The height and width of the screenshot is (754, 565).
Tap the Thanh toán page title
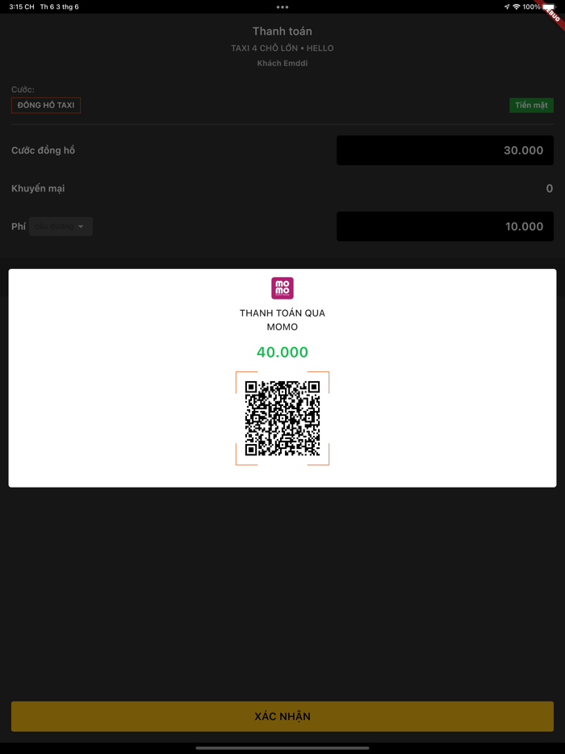click(282, 31)
